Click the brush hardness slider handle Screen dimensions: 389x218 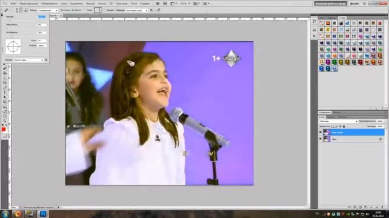pos(7,28)
